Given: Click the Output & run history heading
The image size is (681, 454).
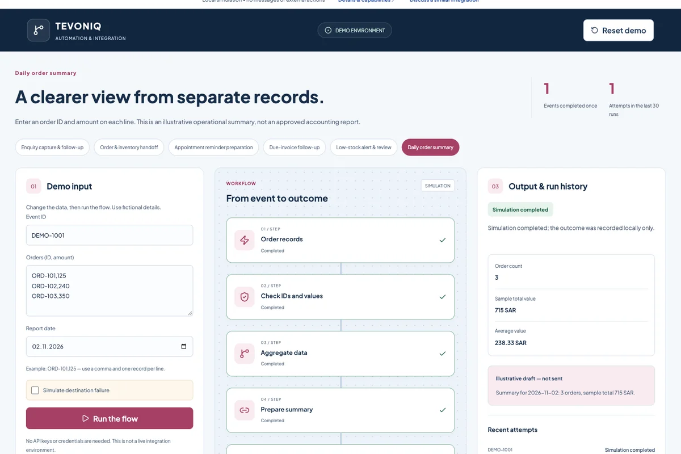Looking at the screenshot, I should [x=548, y=186].
